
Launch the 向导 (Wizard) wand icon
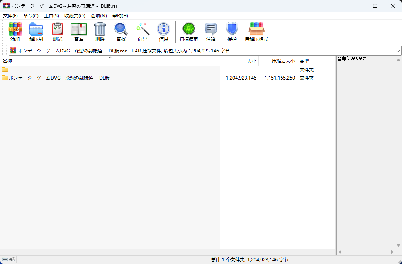coord(142,32)
